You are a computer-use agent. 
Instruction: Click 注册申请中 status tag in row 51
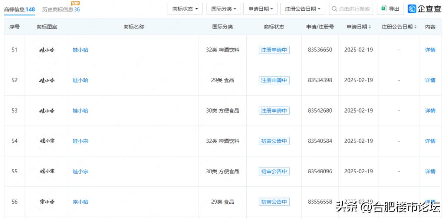click(274, 50)
